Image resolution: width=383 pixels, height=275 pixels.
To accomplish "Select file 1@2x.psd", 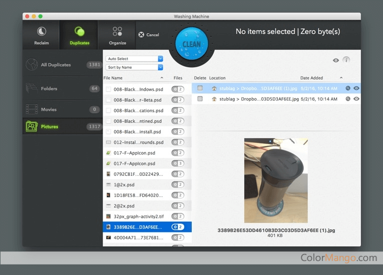I will [x=147, y=184].
